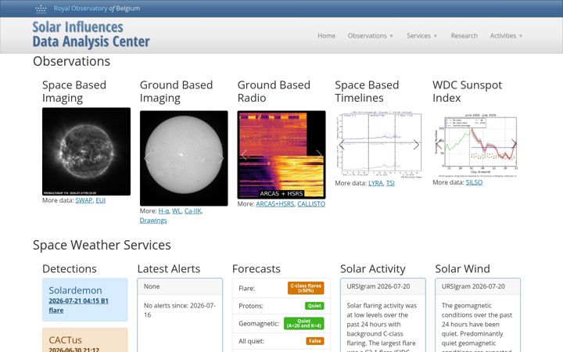Open the SILSO data link
This screenshot has width=563, height=352.
point(474,182)
